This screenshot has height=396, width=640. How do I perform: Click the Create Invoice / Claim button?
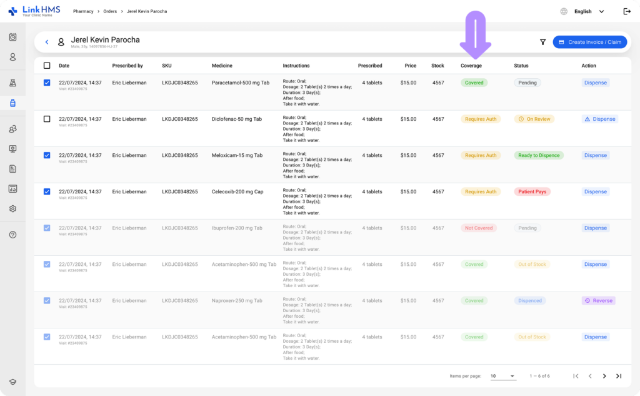(x=590, y=42)
